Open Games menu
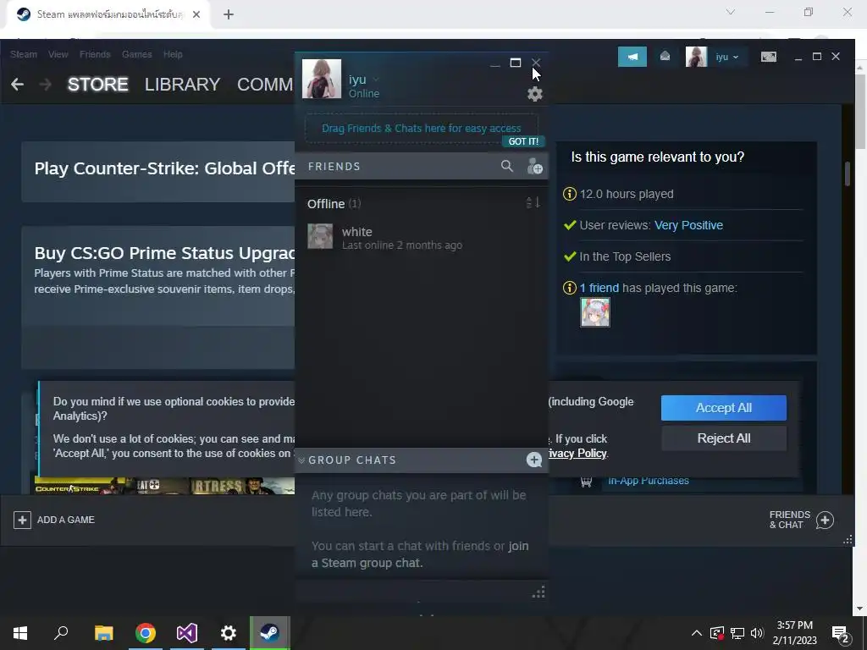 136,54
